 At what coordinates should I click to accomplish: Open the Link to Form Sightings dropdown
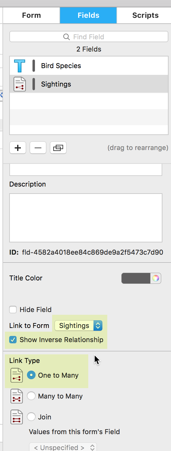[x=78, y=326]
